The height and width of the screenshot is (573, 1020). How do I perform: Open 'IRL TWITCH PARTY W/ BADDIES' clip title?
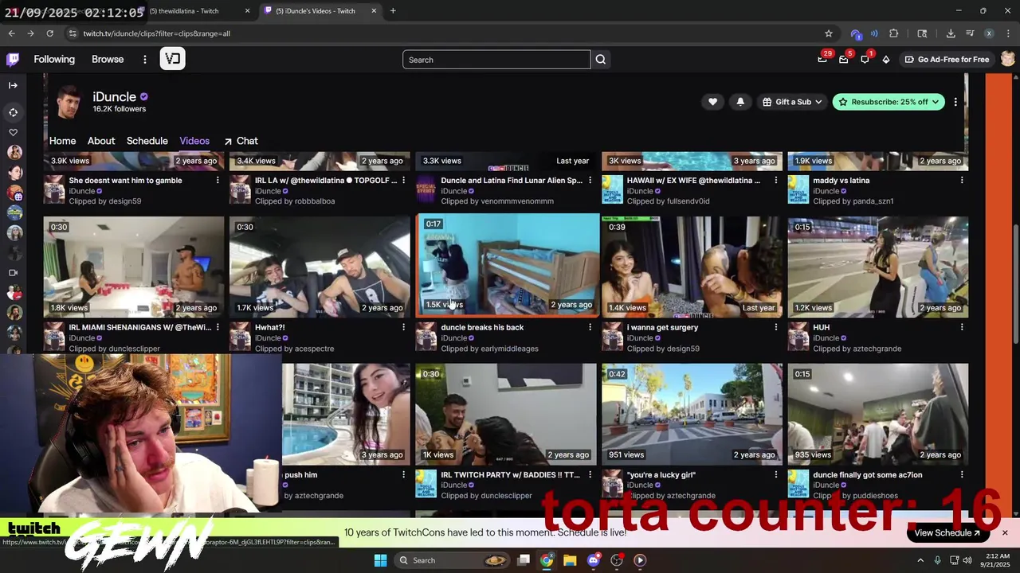click(511, 475)
